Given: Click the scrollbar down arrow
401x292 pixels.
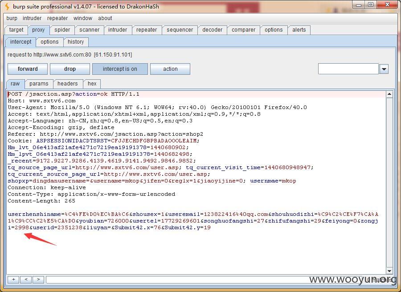Looking at the screenshot, I should 389,271.
